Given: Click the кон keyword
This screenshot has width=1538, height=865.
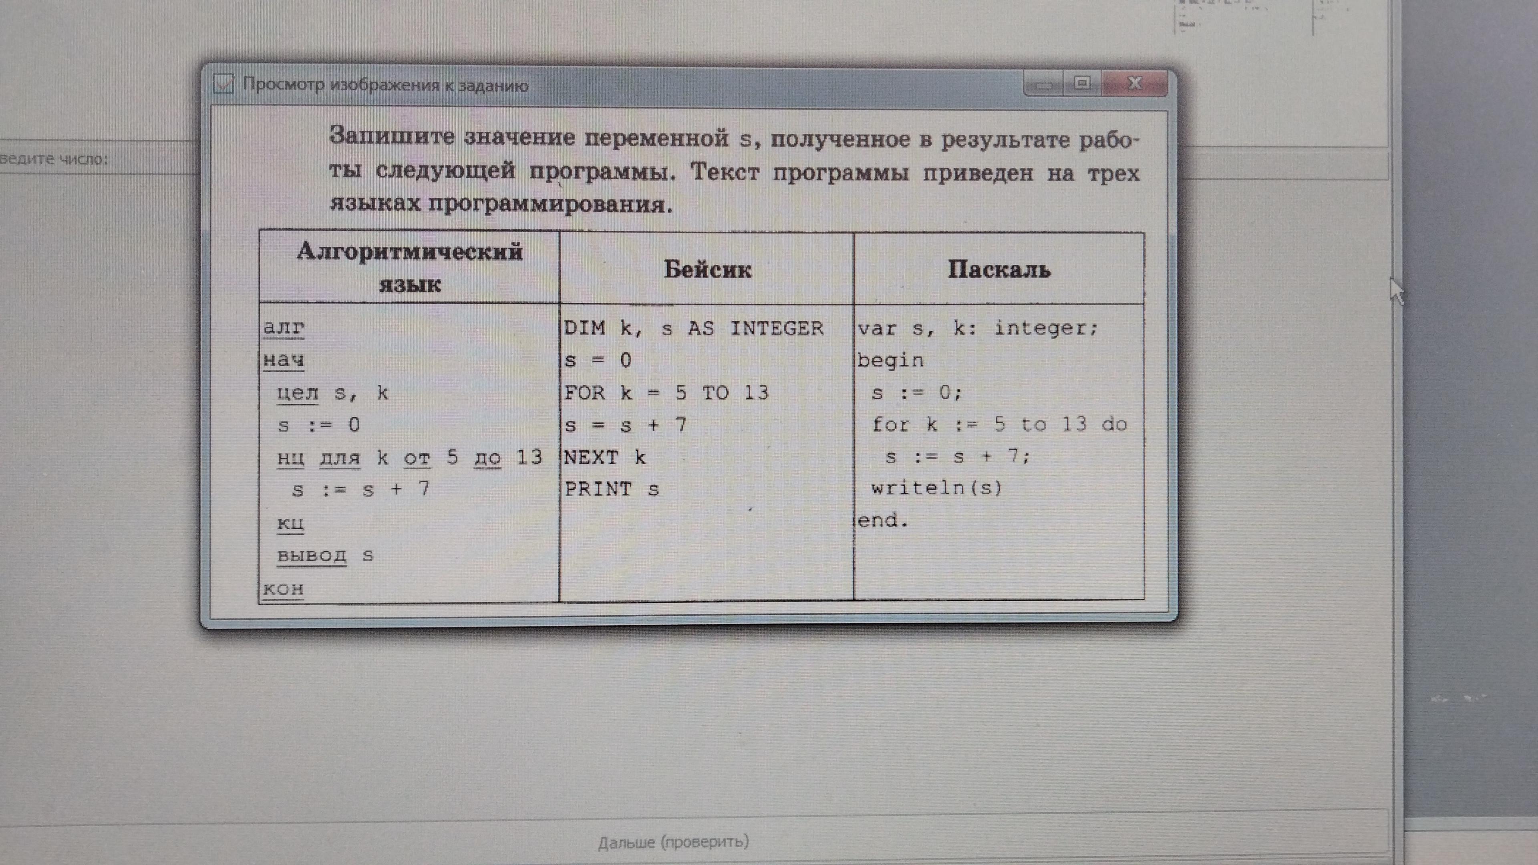Looking at the screenshot, I should [x=284, y=589].
